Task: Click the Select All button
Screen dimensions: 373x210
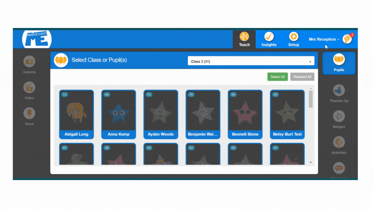Action: (277, 77)
